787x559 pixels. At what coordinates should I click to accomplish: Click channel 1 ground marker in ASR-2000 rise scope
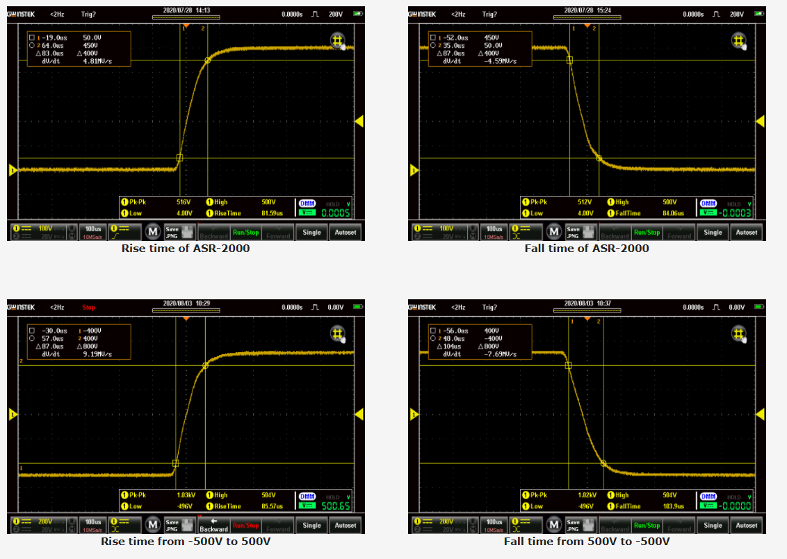[x=13, y=171]
